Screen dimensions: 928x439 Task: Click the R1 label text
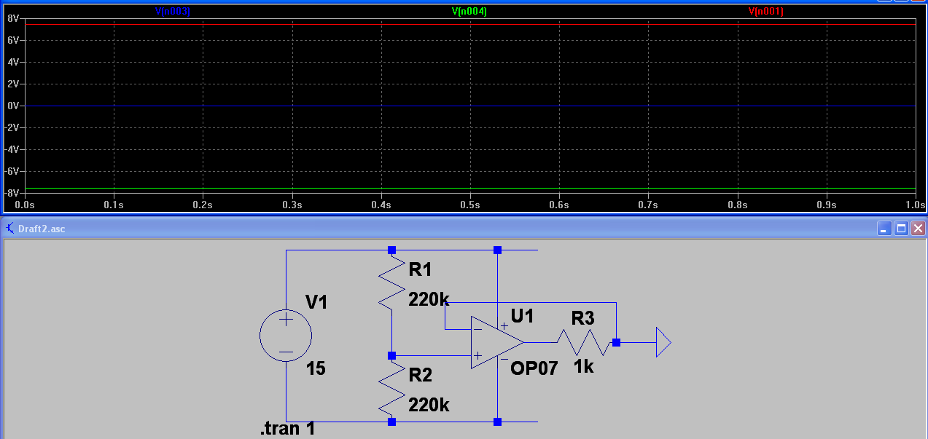click(421, 270)
